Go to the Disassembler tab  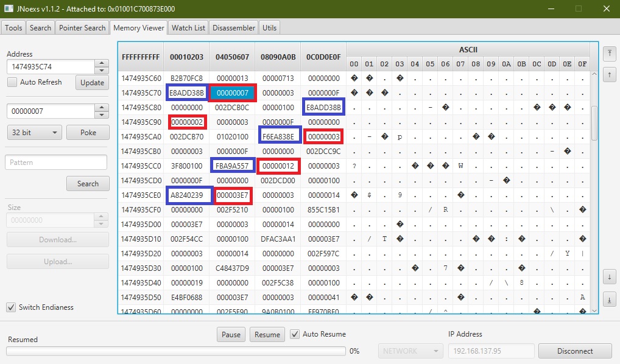(x=234, y=28)
